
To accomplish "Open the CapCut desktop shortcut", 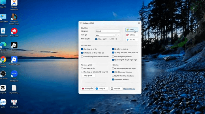I will pos(3,89).
